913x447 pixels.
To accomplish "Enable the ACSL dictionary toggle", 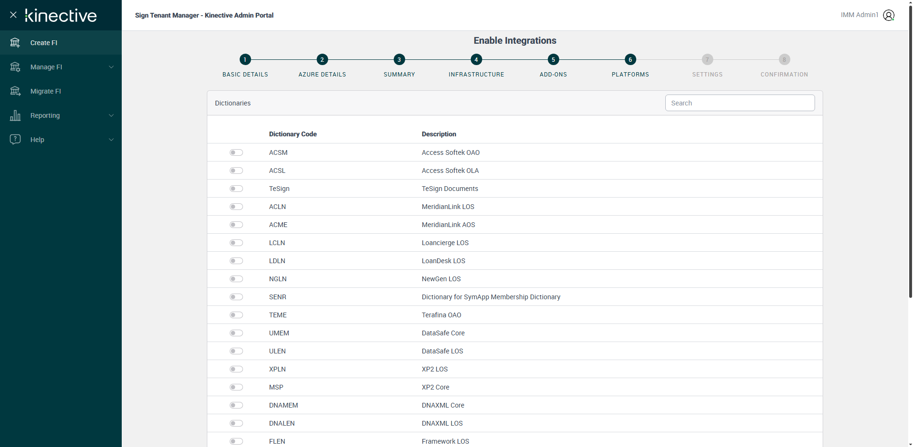I will pyautogui.click(x=236, y=171).
